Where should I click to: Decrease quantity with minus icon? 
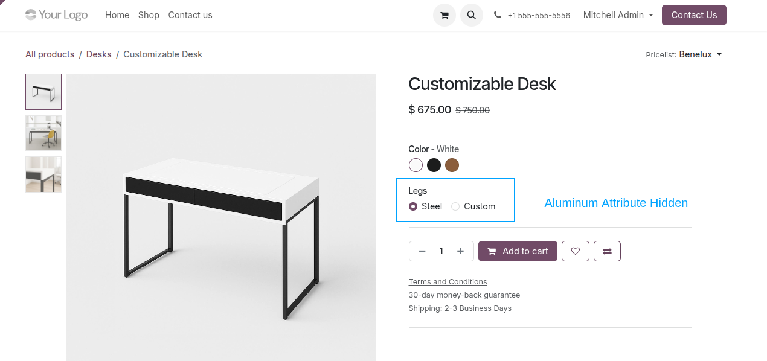pos(422,251)
